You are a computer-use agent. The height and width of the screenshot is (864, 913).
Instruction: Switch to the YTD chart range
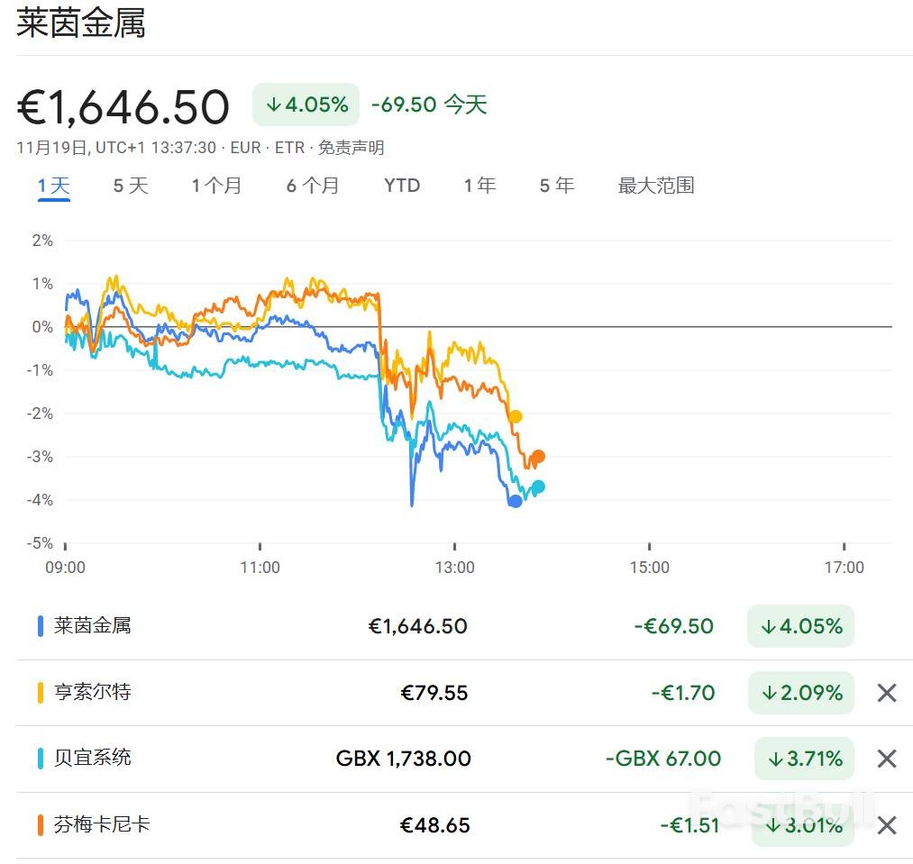(x=401, y=186)
